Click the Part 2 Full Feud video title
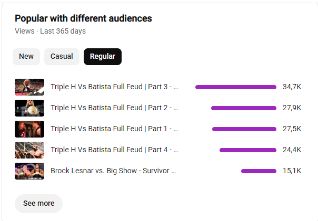Image resolution: width=318 pixels, height=221 pixels. pos(114,108)
